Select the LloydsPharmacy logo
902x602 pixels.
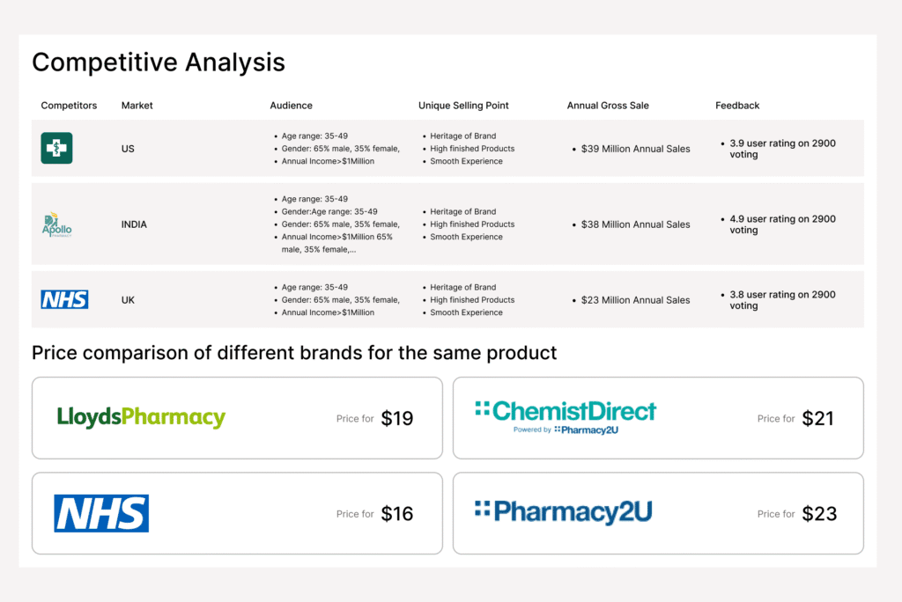tap(141, 417)
